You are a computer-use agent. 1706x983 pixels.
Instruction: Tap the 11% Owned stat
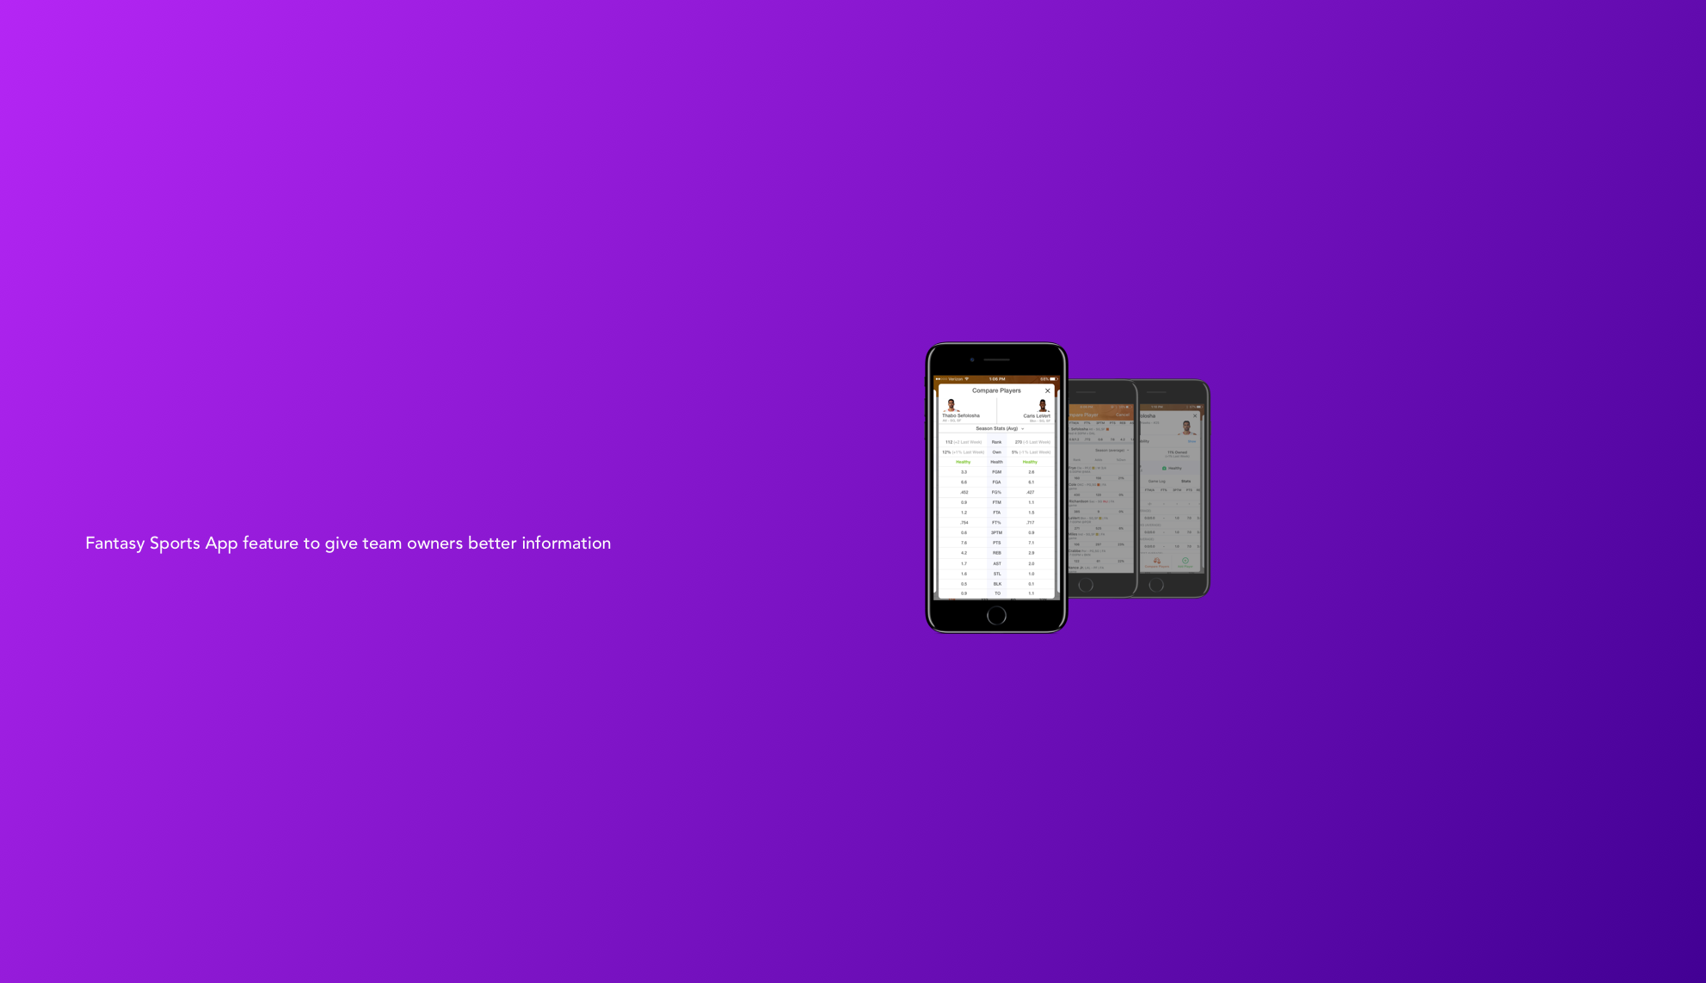[x=1177, y=452]
